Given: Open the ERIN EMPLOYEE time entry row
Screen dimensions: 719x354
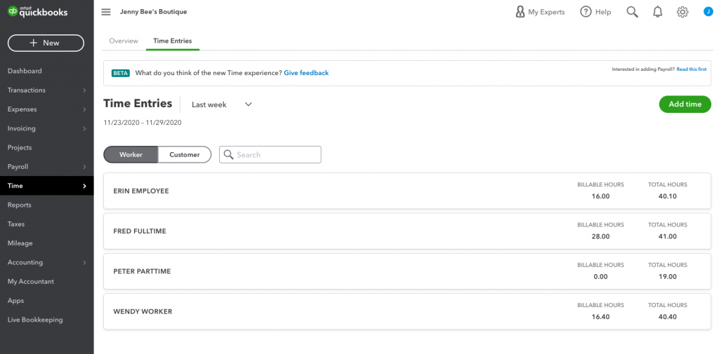Looking at the screenshot, I should click(407, 191).
